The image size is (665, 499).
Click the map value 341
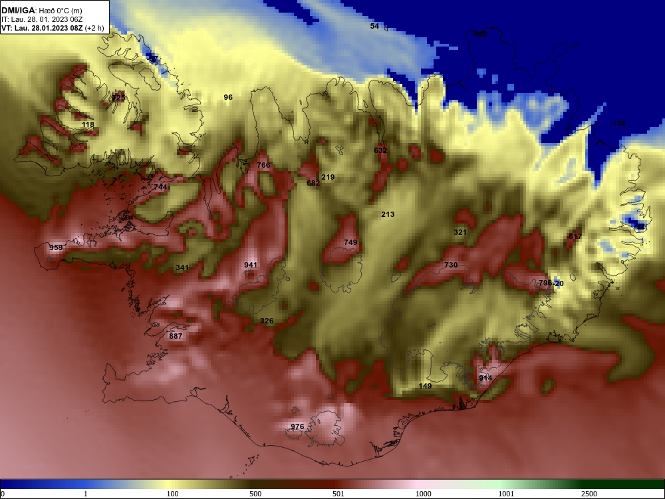[182, 267]
